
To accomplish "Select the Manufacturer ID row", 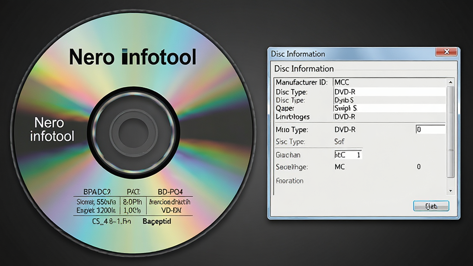I will click(x=360, y=82).
